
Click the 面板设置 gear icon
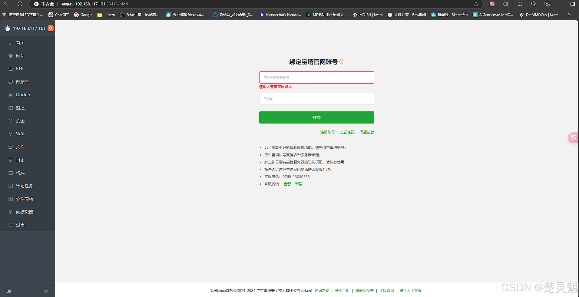click(11, 212)
